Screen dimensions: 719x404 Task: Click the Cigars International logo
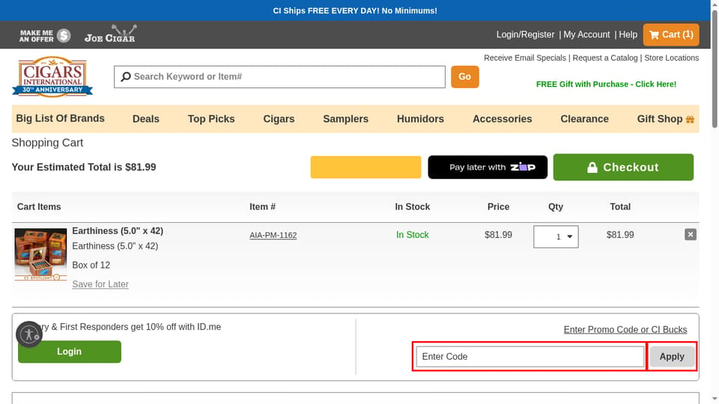52,76
